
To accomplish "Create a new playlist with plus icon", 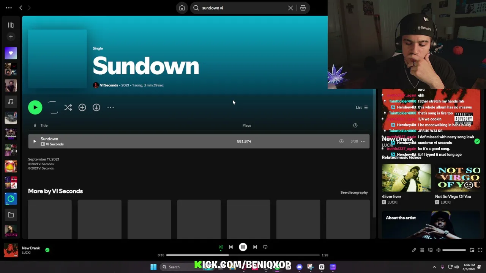I will 11,37.
